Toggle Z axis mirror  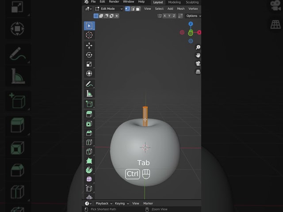174,16
